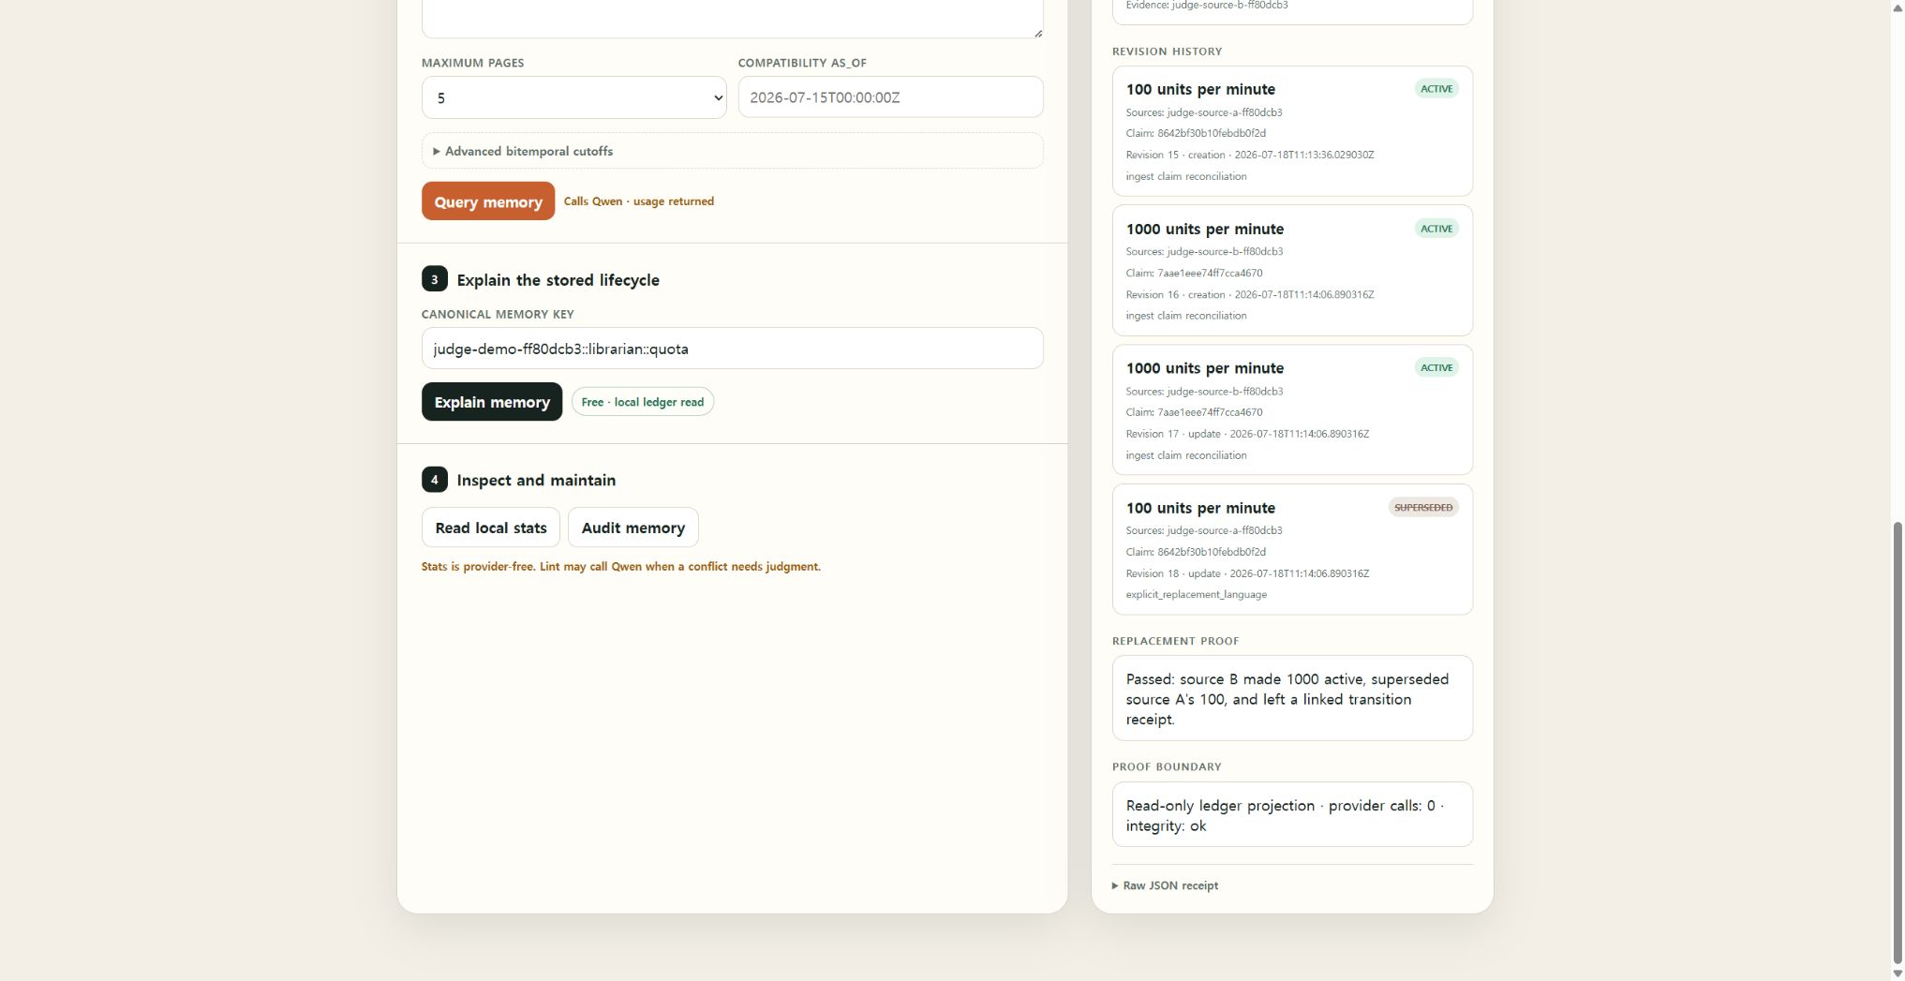Click 'Revision 15 · creation' timestamp line

[x=1250, y=155]
